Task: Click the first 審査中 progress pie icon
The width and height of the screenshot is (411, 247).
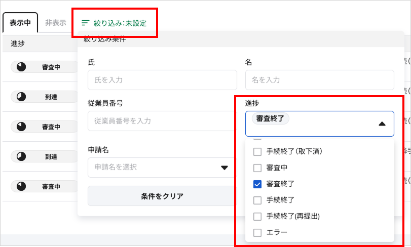Action: tap(21, 67)
